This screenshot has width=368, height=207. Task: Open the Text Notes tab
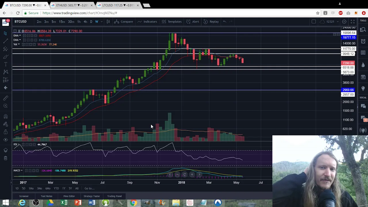click(x=47, y=196)
